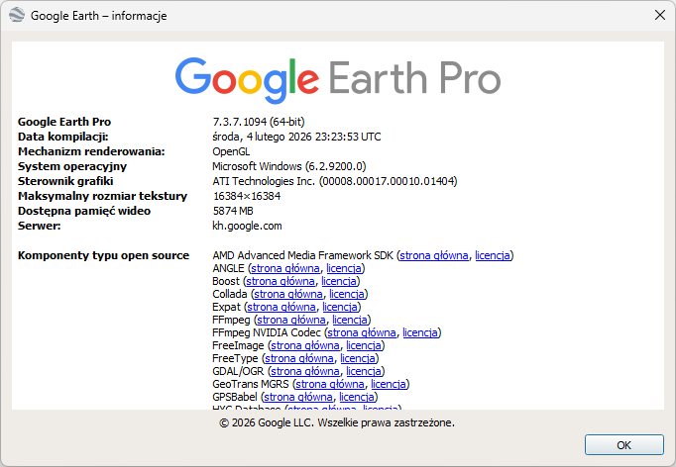Open Expat licencja link

coord(340,307)
